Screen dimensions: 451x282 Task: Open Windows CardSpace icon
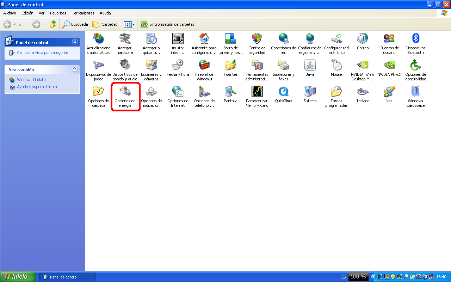pos(416,97)
